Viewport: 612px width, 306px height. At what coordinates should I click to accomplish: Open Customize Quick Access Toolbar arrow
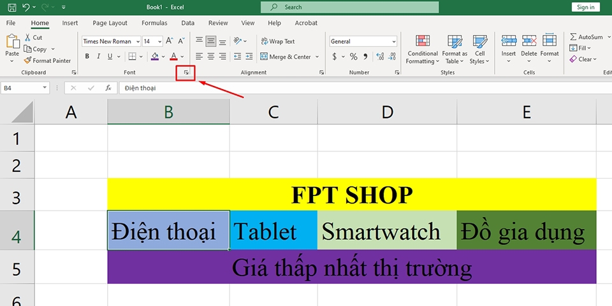pyautogui.click(x=64, y=8)
